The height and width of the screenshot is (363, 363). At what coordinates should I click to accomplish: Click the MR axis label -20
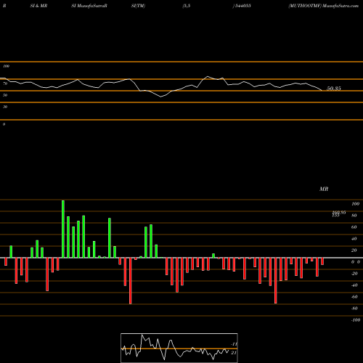[x=354, y=274]
